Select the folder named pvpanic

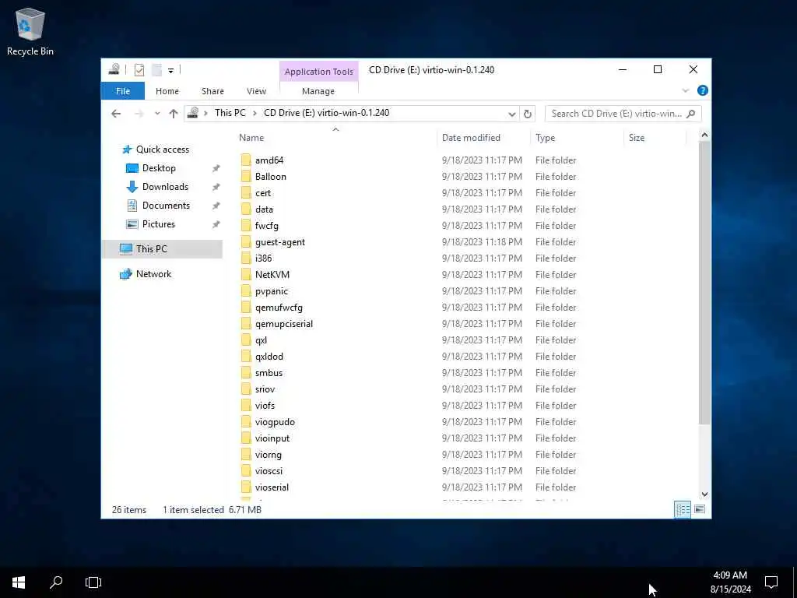[x=272, y=291]
